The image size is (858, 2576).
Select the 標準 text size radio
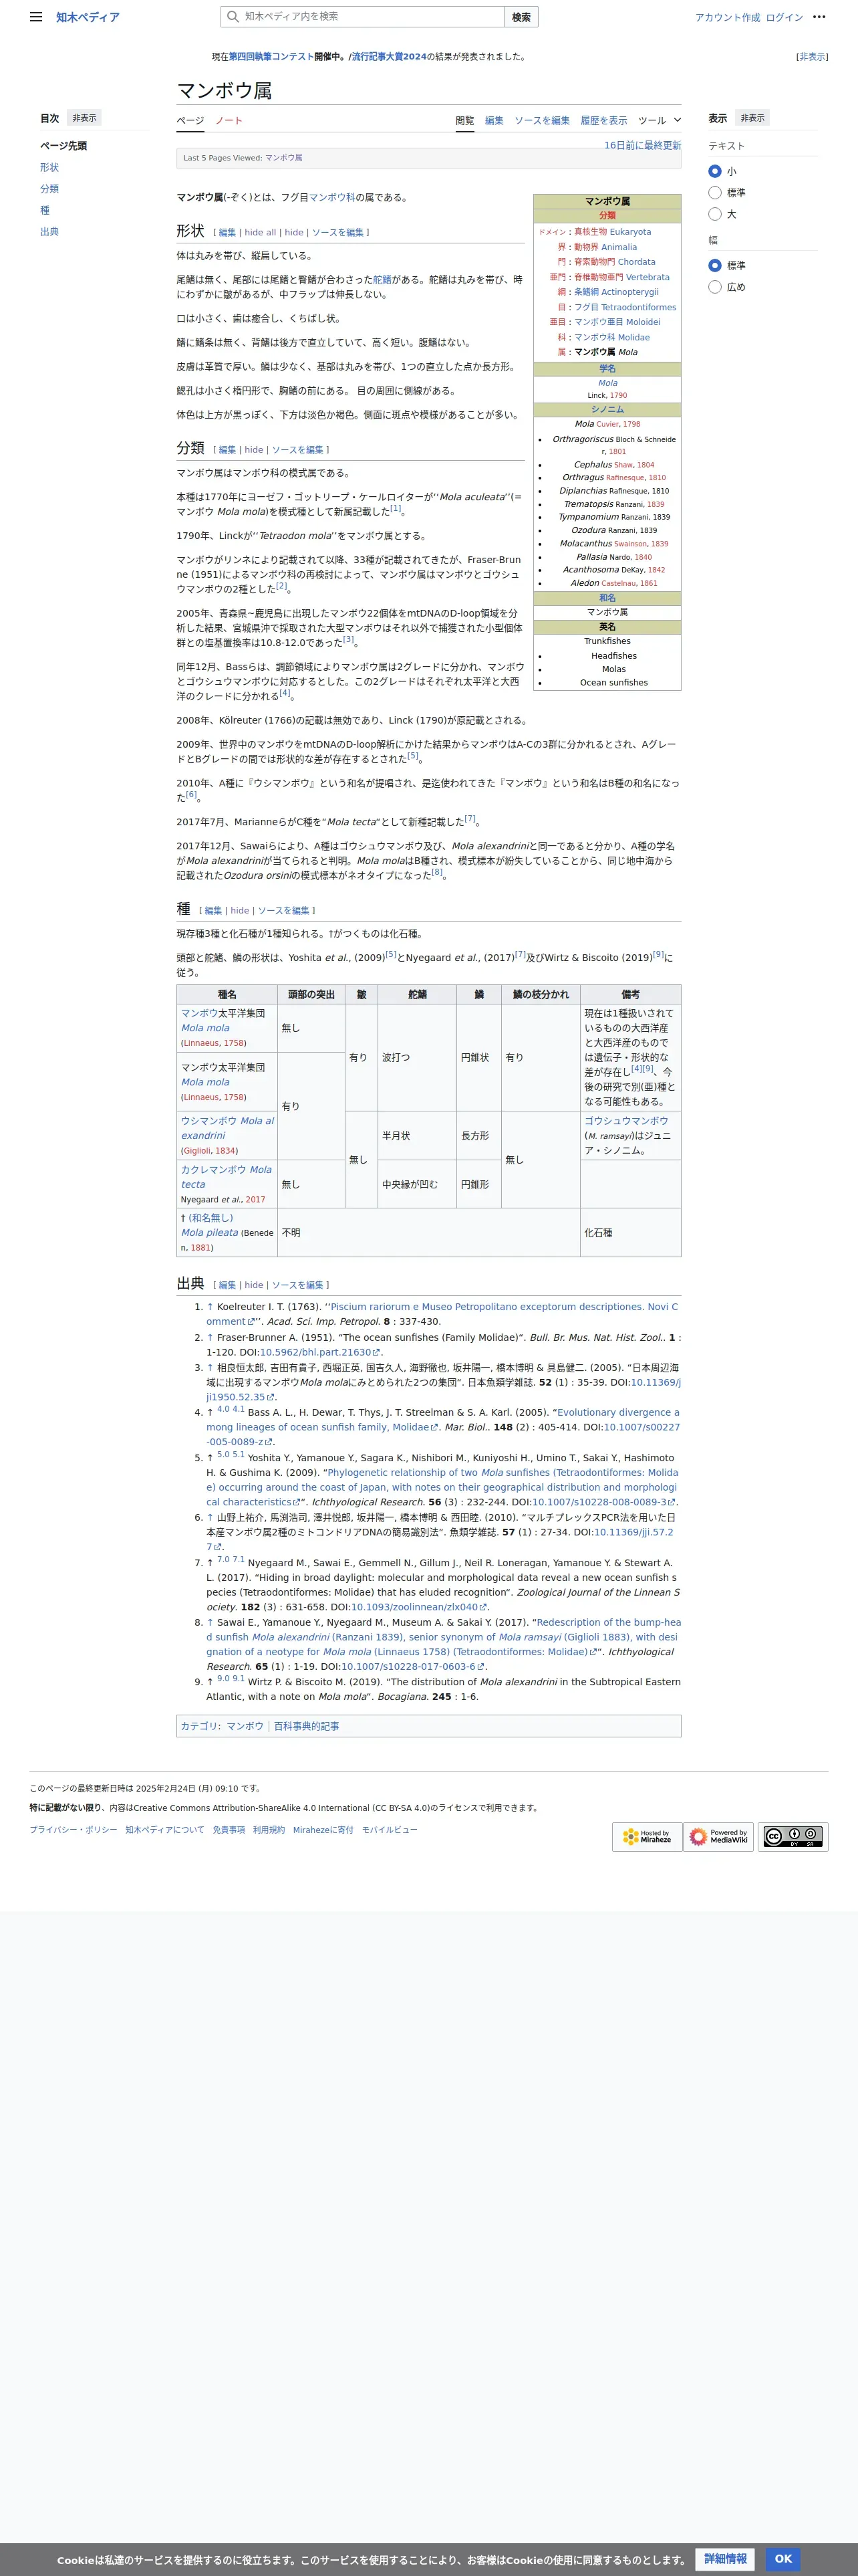click(715, 193)
